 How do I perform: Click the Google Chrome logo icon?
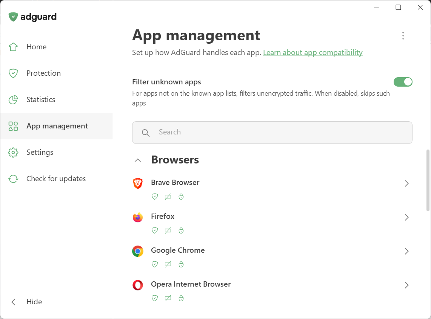(x=138, y=251)
